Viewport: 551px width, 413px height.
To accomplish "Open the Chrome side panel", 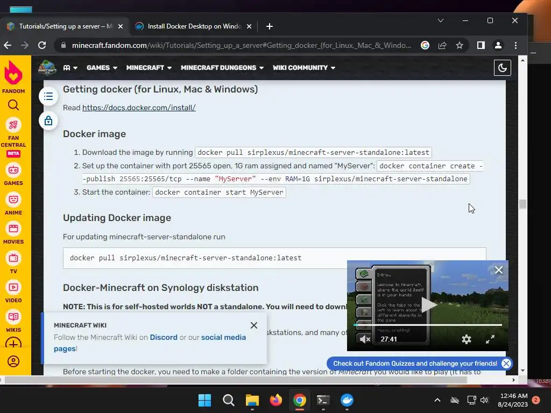I will pos(481,45).
